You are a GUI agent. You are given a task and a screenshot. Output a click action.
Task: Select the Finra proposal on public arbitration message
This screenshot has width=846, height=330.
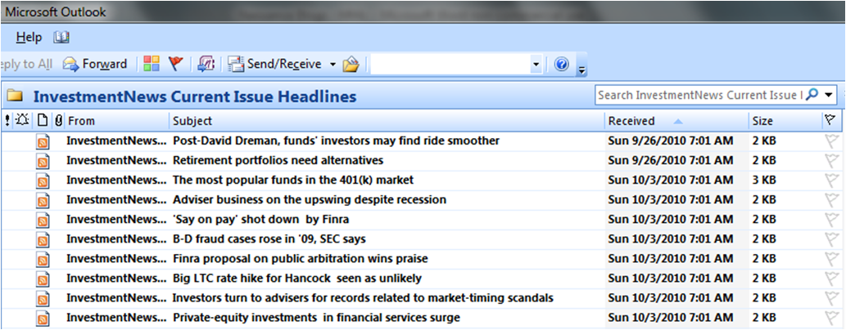[x=421, y=259]
